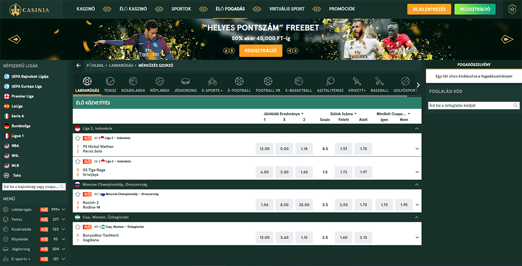The width and height of the screenshot is (522, 266).
Task: Click the Bejelentkezés login button
Action: click(429, 9)
